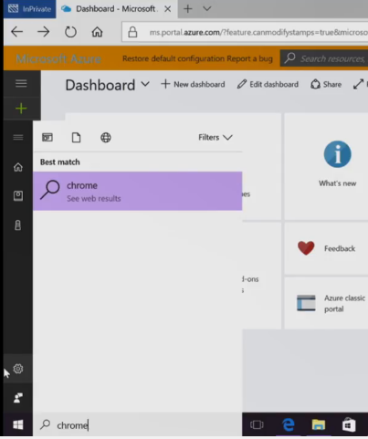
Task: Go back in Edge browser
Action: click(x=17, y=32)
